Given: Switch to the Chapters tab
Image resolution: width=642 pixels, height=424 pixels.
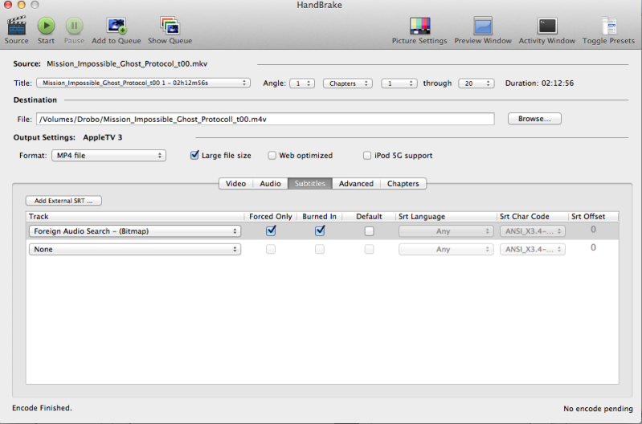Looking at the screenshot, I should tap(403, 183).
